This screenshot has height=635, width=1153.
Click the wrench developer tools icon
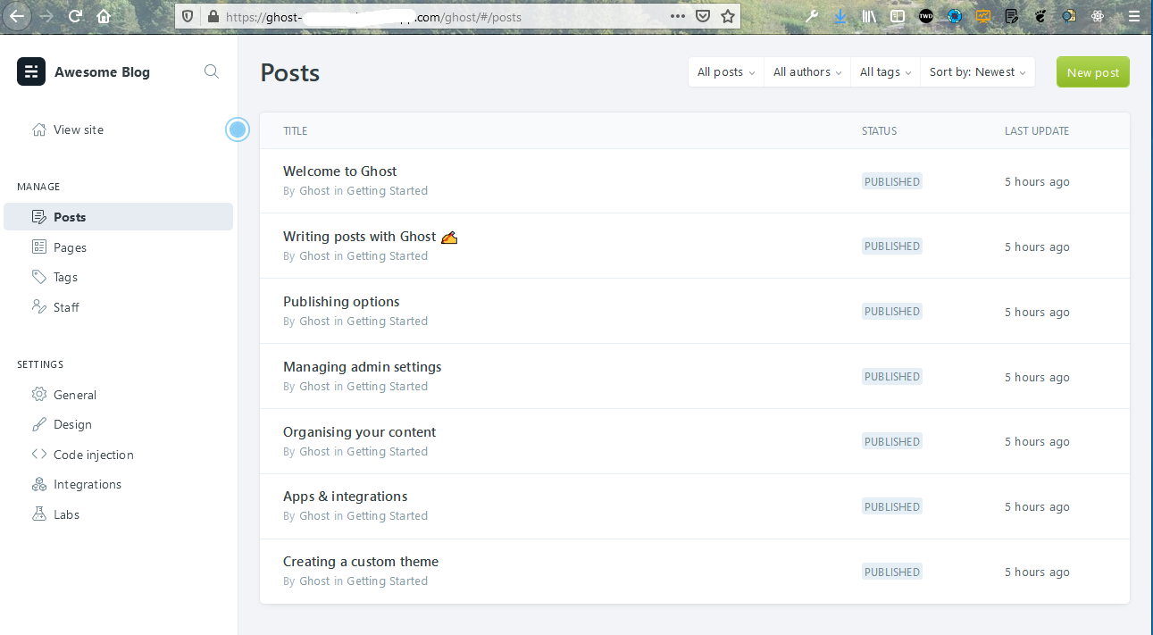pyautogui.click(x=812, y=16)
